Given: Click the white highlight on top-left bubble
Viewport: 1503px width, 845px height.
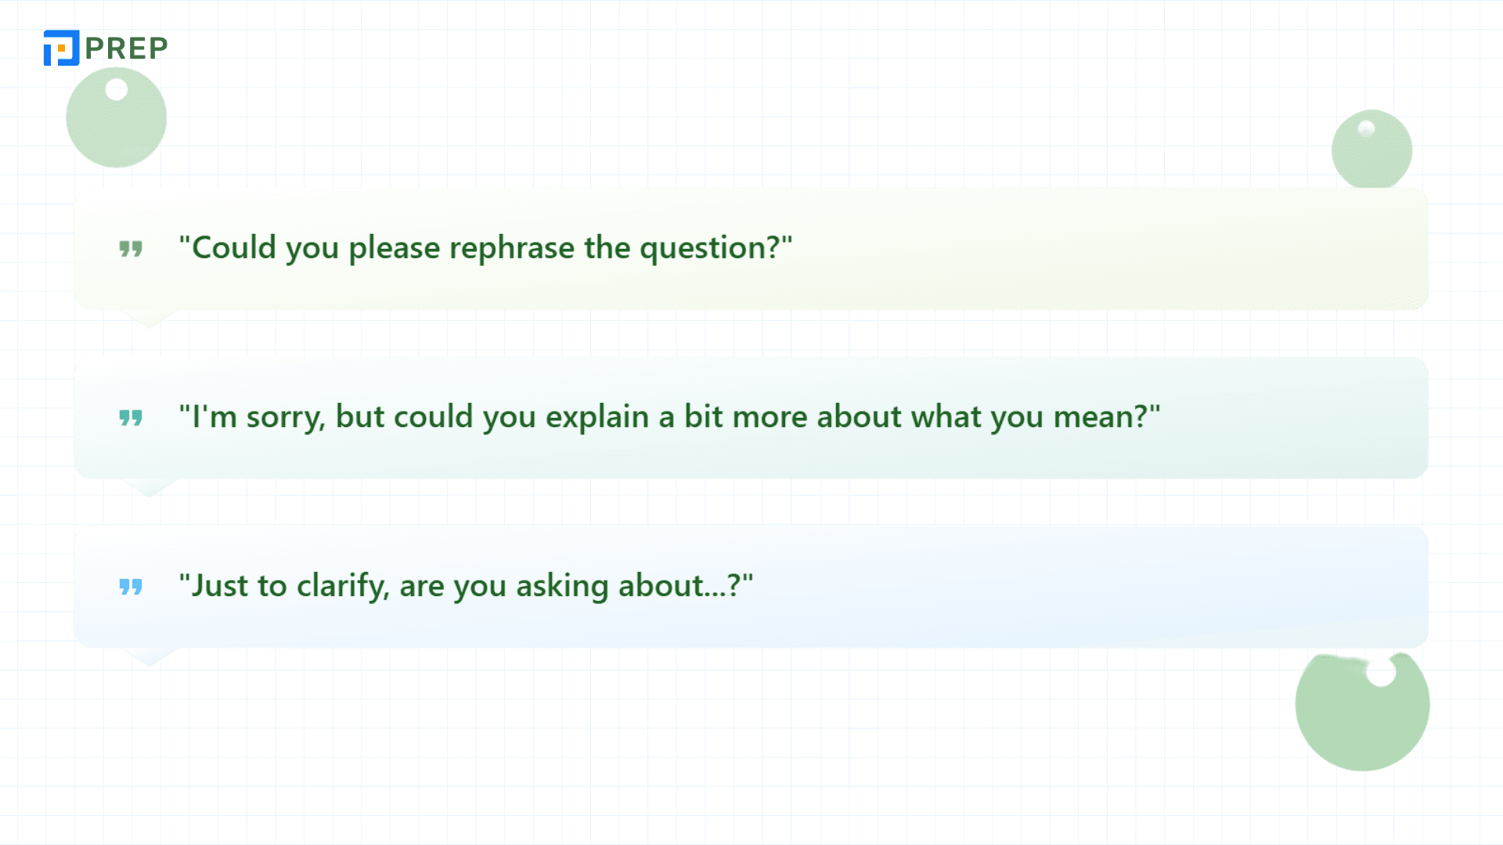Looking at the screenshot, I should click(x=117, y=89).
